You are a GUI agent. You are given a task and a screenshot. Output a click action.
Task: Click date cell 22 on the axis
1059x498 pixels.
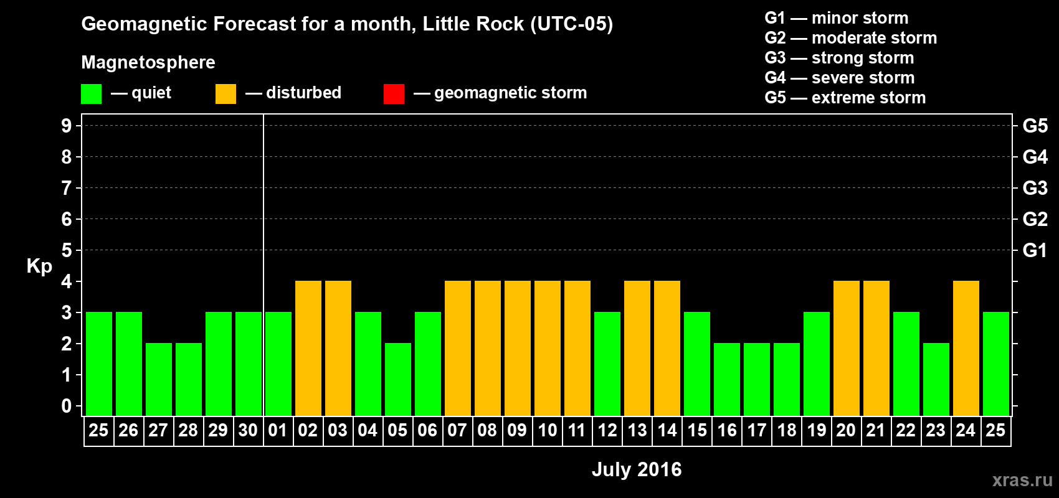pos(906,431)
